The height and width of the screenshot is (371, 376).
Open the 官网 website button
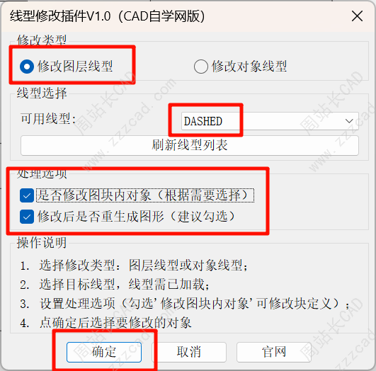[274, 352]
